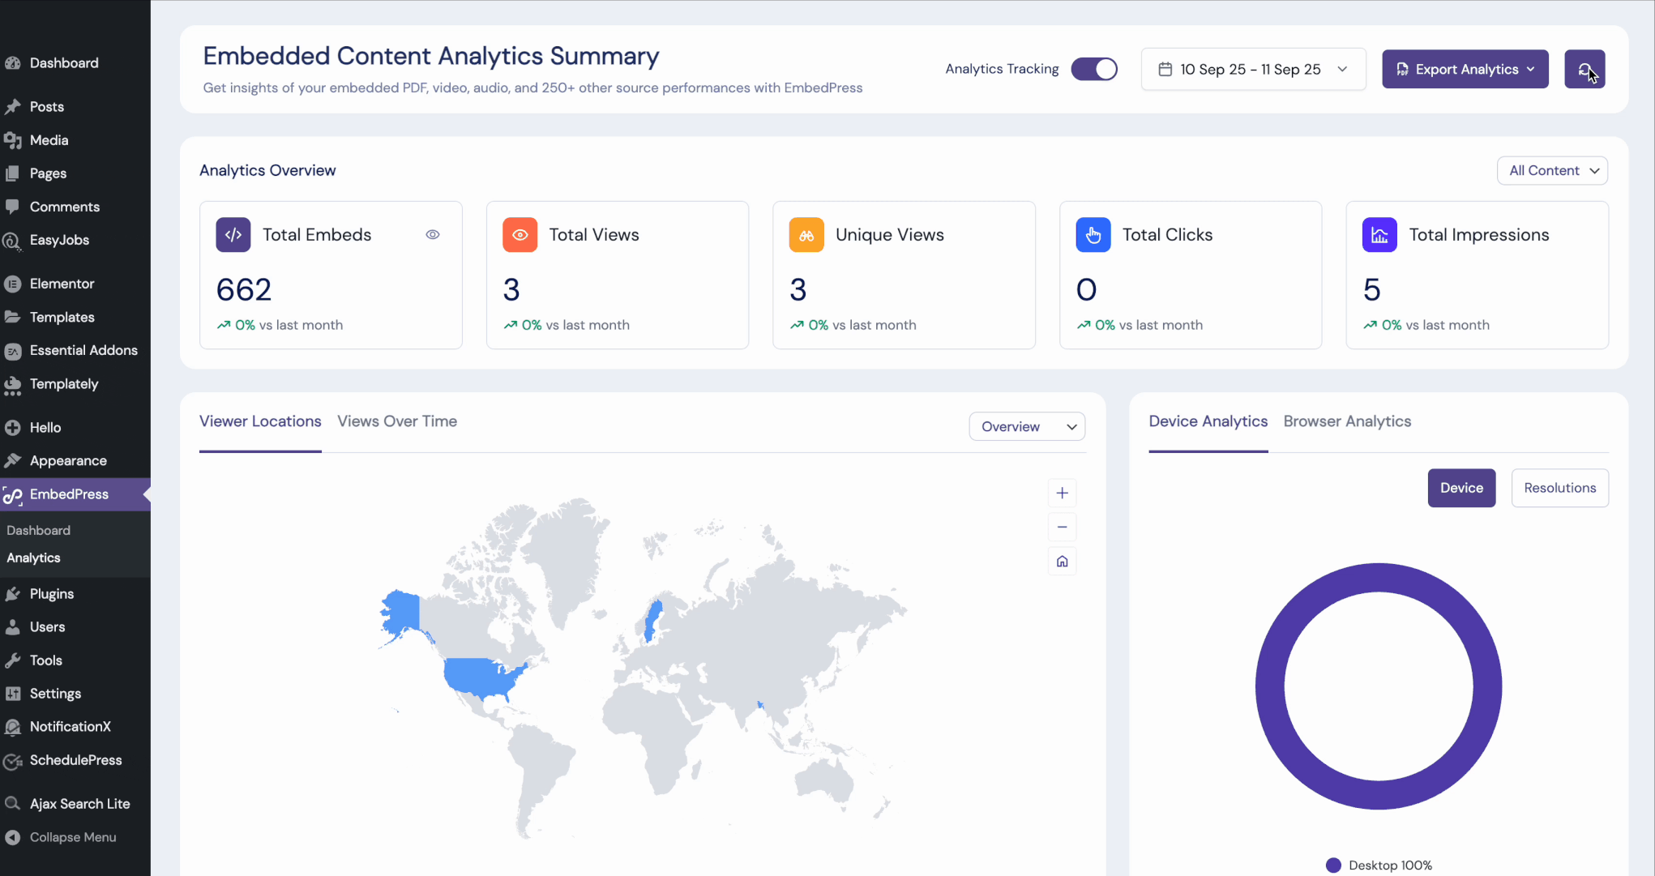Open the Plugins menu item
This screenshot has width=1655, height=876.
tap(75, 593)
